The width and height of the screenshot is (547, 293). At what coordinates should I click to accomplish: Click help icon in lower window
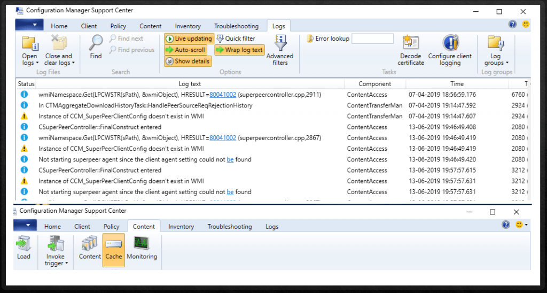(x=506, y=225)
